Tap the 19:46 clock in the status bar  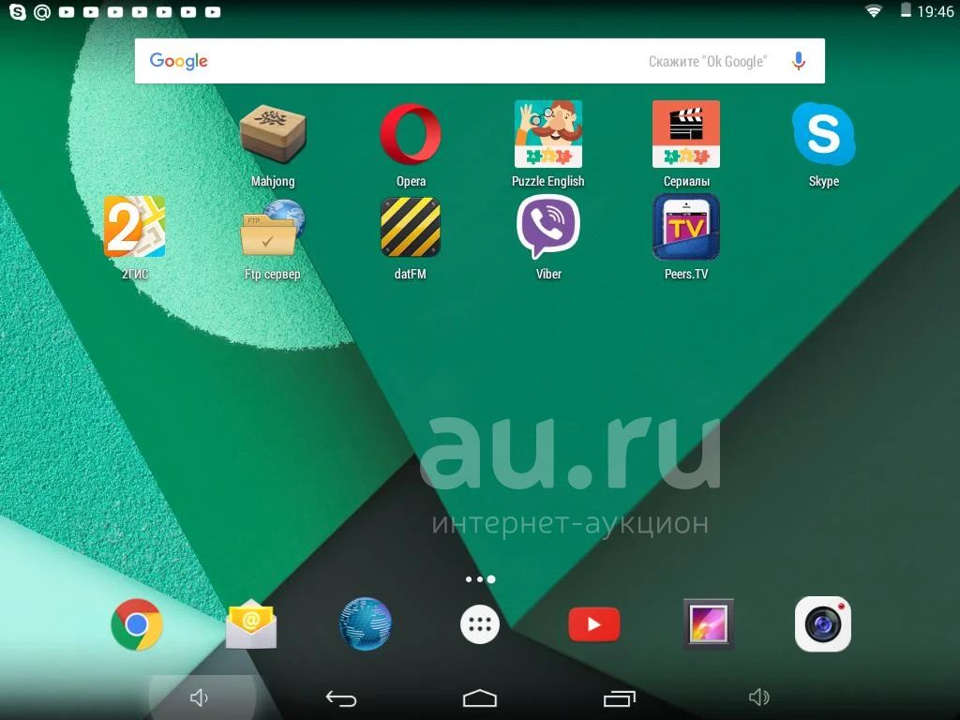[x=936, y=11]
